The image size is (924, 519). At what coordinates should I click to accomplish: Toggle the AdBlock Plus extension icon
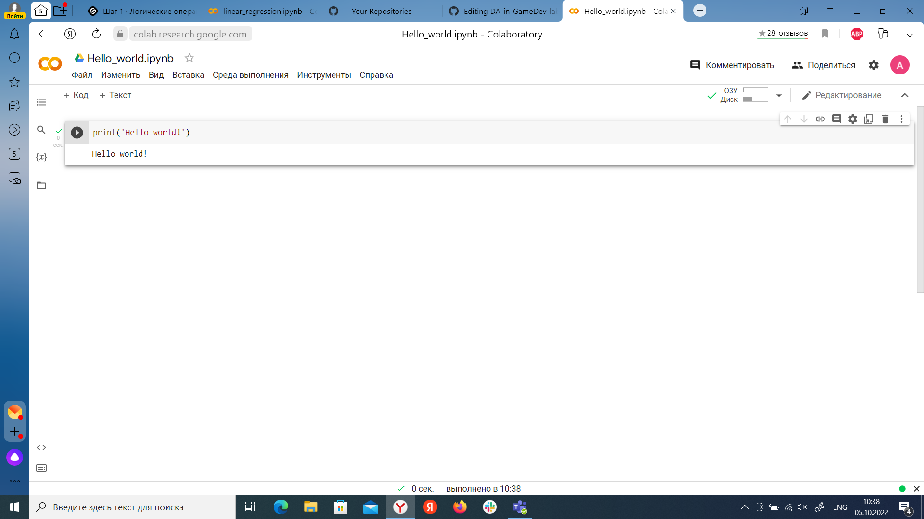(x=857, y=34)
